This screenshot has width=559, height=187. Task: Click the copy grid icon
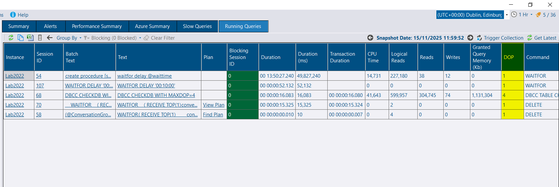click(20, 38)
